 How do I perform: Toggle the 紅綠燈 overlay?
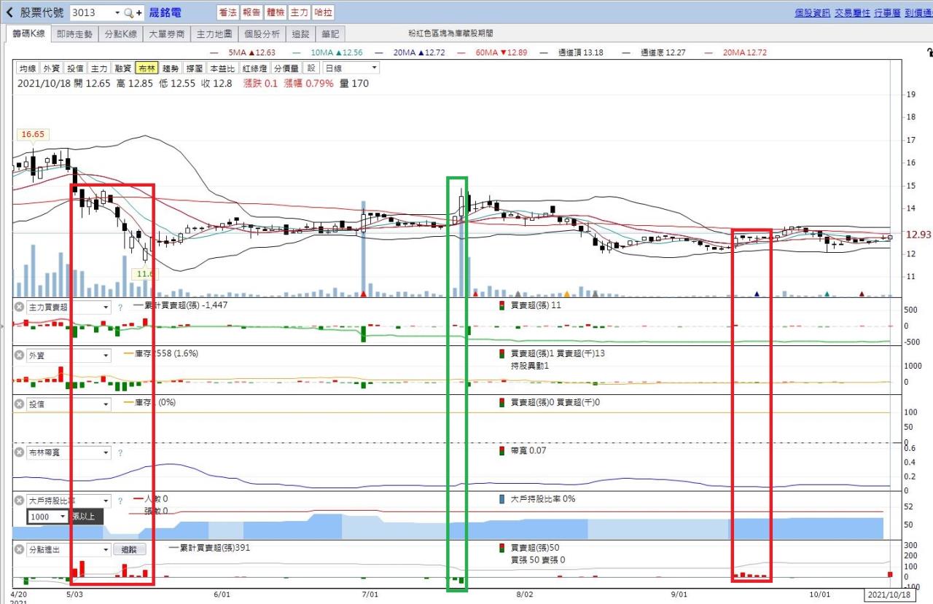(x=254, y=68)
